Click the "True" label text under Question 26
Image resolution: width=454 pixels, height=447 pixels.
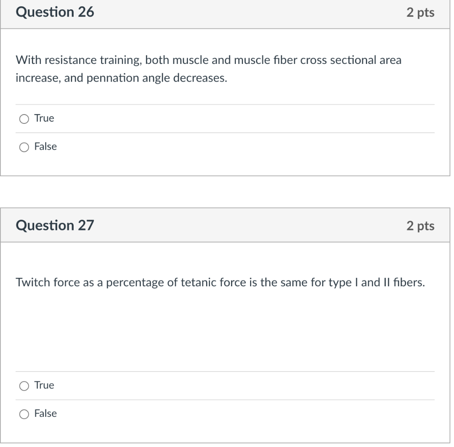[44, 119]
